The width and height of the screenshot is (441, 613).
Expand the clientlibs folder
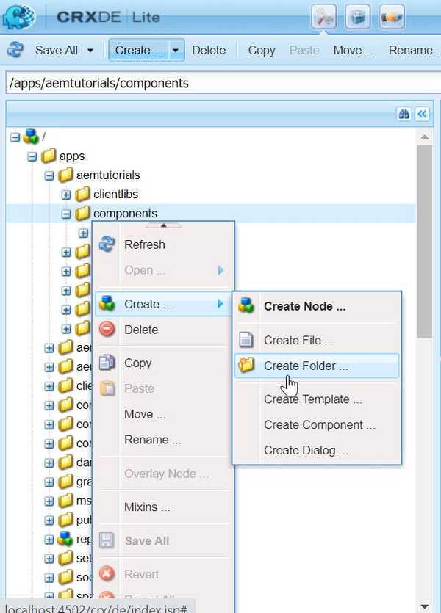click(x=66, y=195)
